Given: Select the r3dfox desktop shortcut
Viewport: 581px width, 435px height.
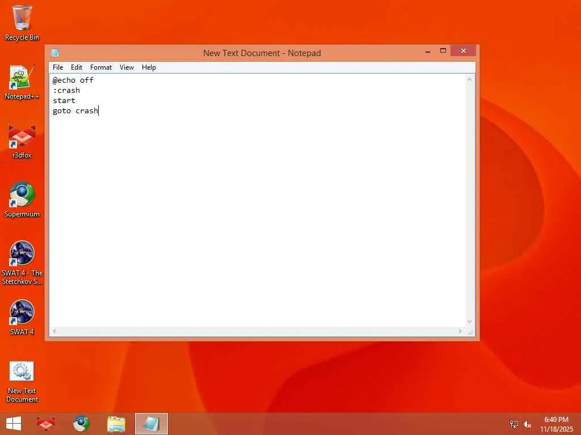Looking at the screenshot, I should coord(22,142).
